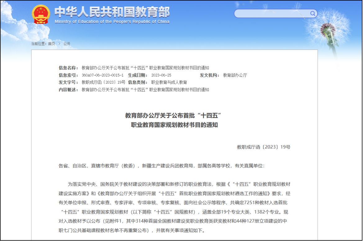The height and width of the screenshot is (241, 363).
Task: Click the 当前位置 breadcrumb label
Action: pyautogui.click(x=39, y=44)
